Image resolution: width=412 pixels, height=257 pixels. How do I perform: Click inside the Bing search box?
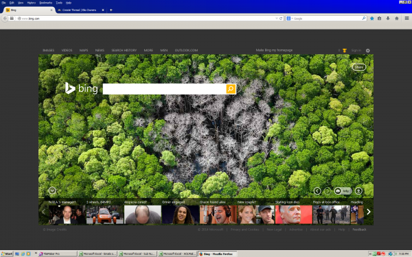tap(164, 89)
